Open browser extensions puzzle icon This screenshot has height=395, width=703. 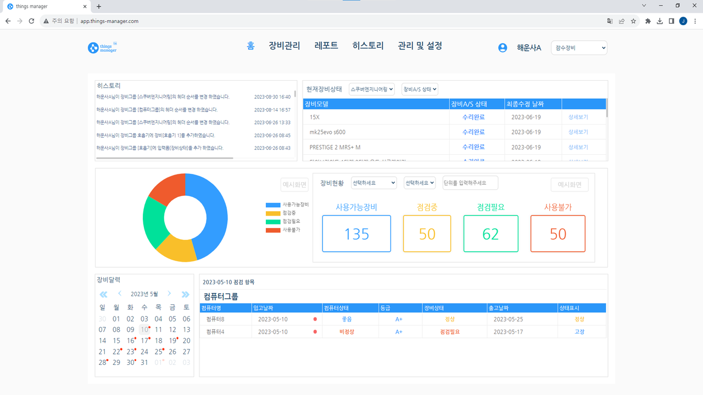click(648, 21)
